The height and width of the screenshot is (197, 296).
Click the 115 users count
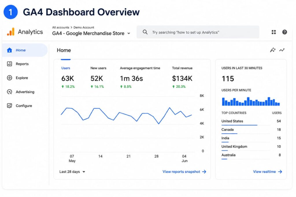228,79
